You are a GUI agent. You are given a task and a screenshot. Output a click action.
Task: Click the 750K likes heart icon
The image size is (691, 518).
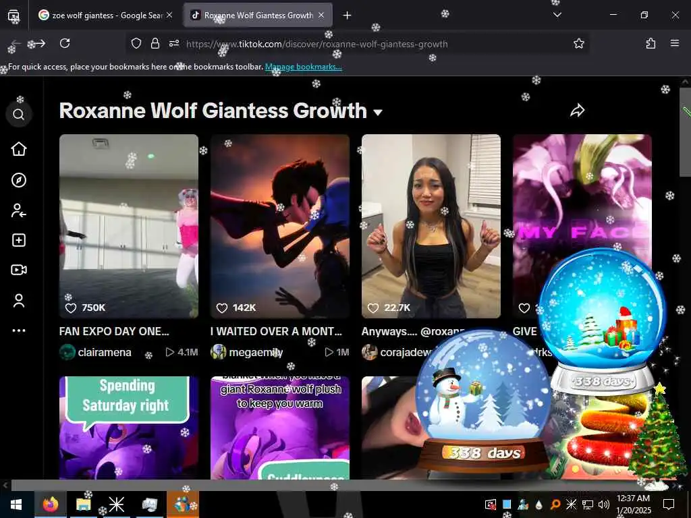coord(71,308)
